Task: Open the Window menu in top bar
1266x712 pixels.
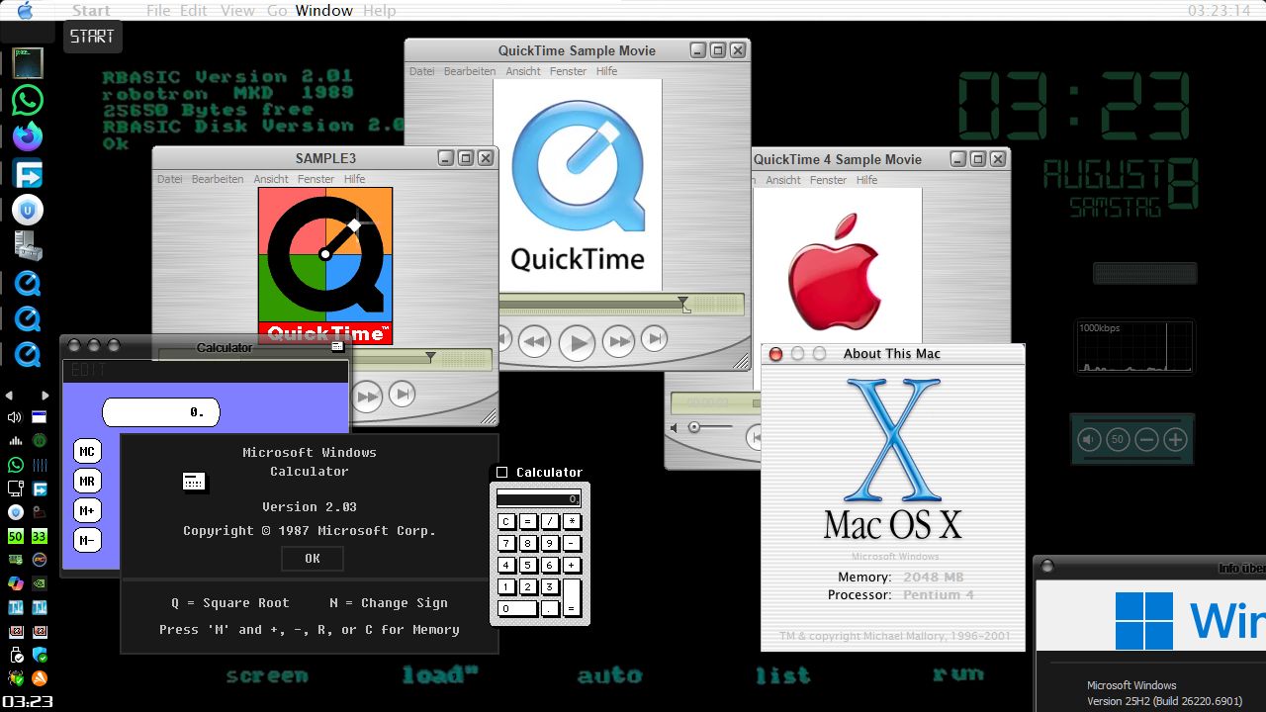Action: pos(324,11)
